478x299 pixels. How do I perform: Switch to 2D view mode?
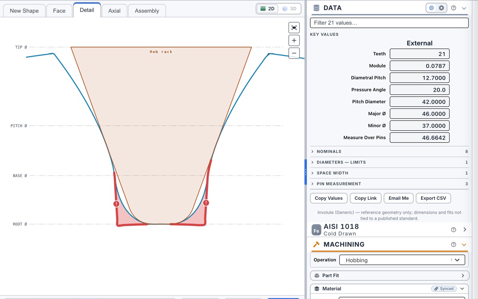coord(267,9)
